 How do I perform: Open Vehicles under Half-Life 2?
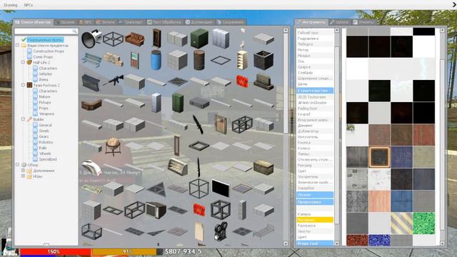[x=46, y=74]
